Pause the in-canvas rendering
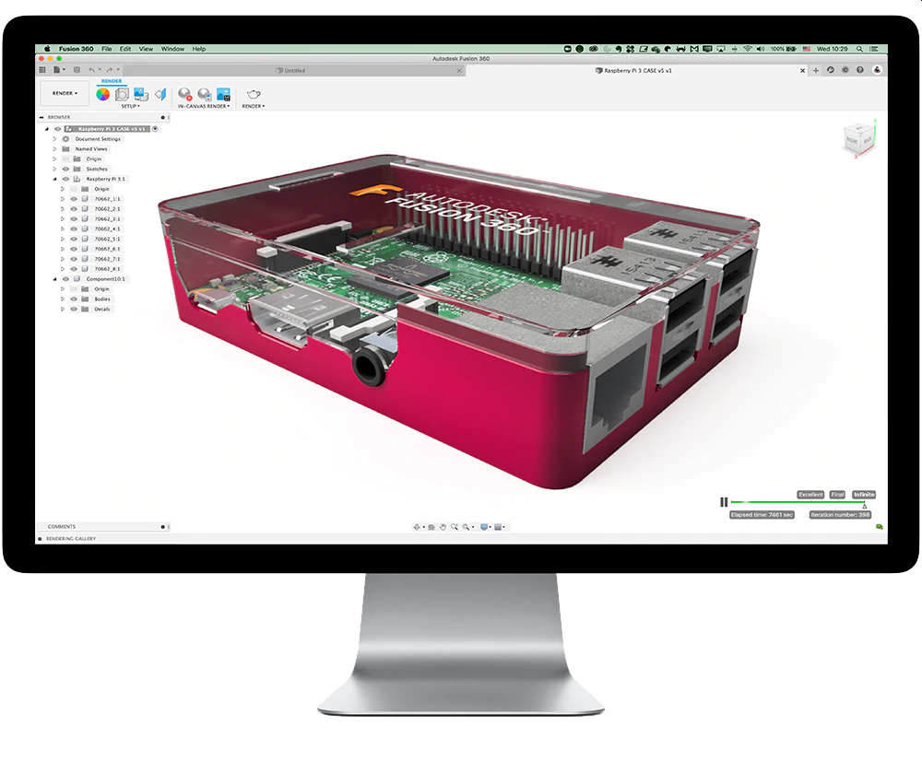This screenshot has width=922, height=761. (x=724, y=502)
